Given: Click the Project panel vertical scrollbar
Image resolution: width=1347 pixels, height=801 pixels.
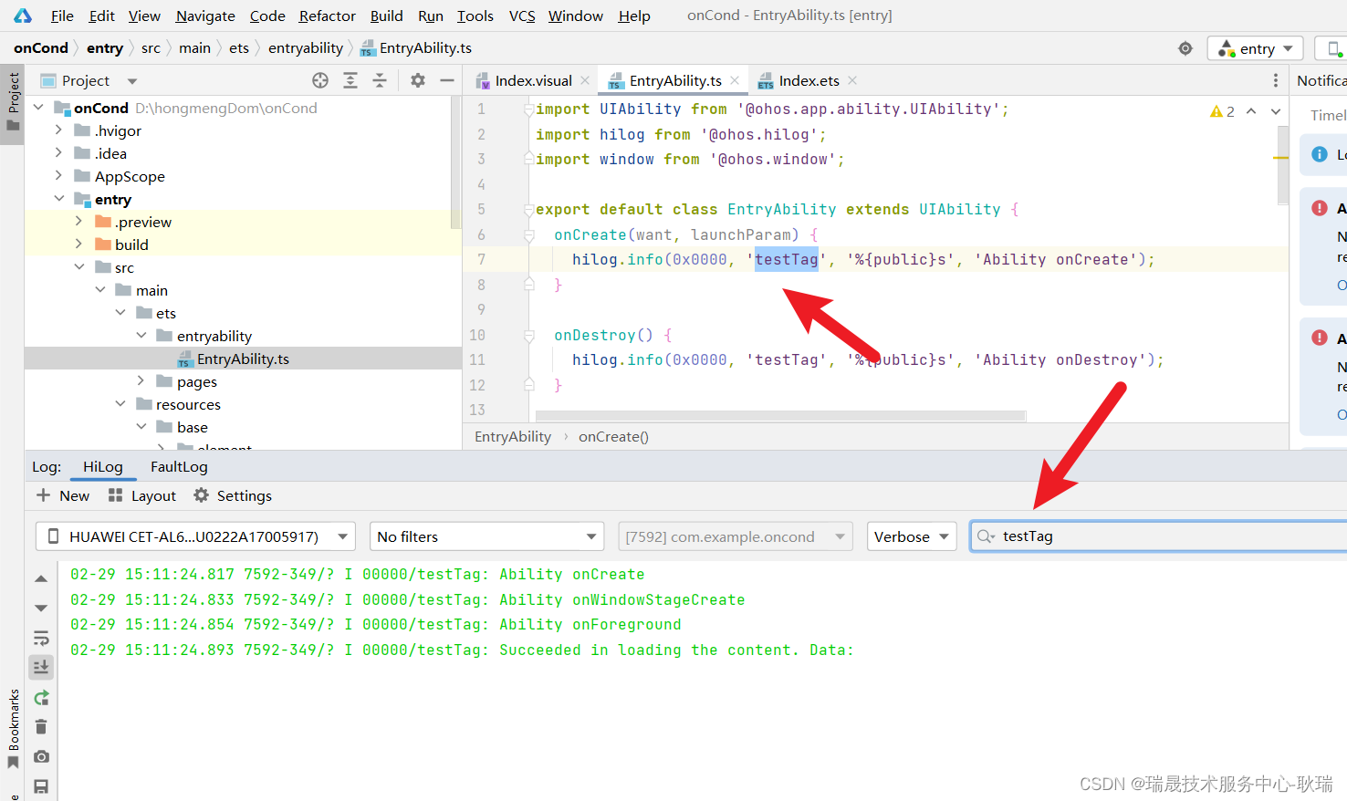Looking at the screenshot, I should pos(455,163).
